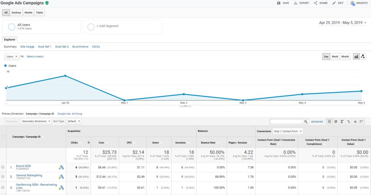Switch chart granularity to Day

coord(326,57)
